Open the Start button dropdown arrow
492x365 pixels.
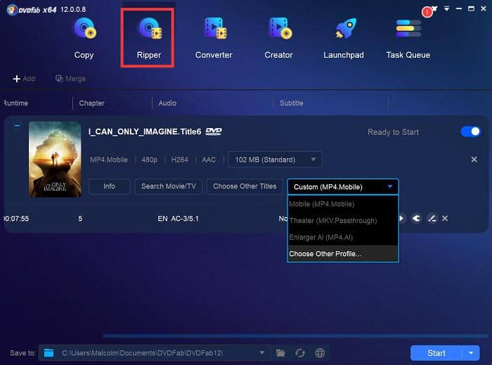point(470,353)
